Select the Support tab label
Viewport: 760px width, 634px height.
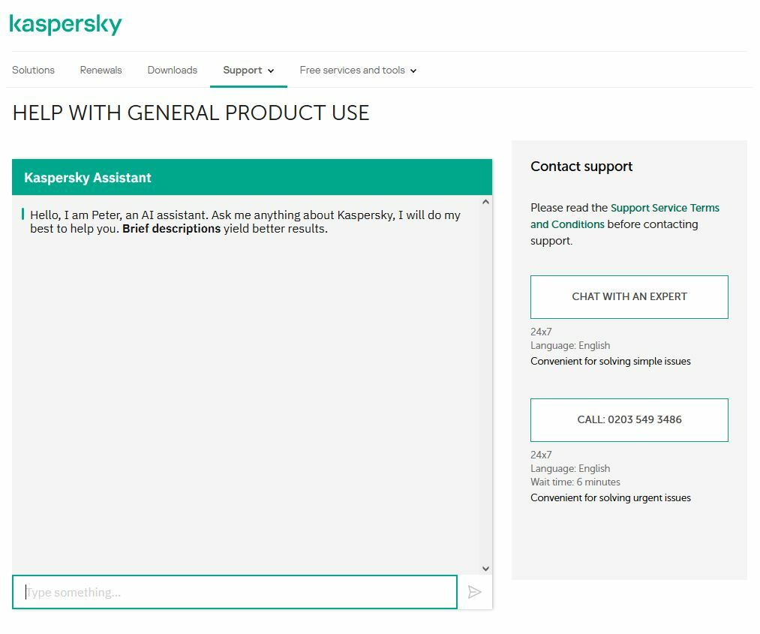coord(242,70)
